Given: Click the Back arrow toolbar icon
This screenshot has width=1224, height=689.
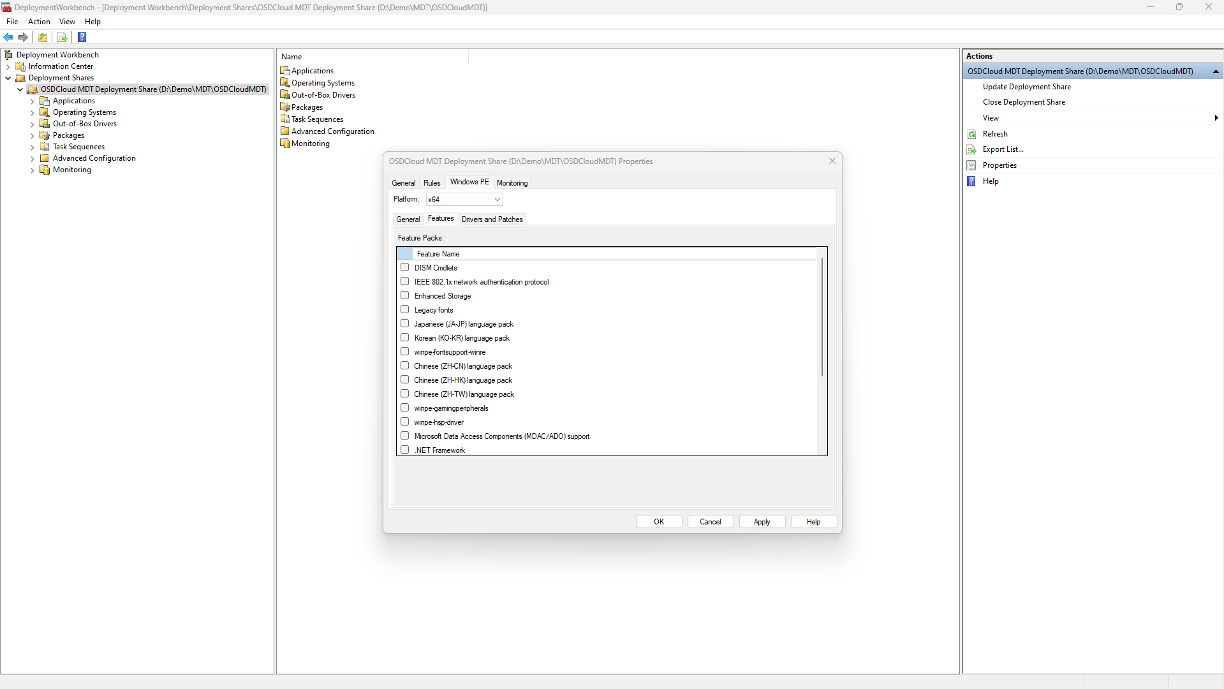Looking at the screenshot, I should click(x=8, y=38).
